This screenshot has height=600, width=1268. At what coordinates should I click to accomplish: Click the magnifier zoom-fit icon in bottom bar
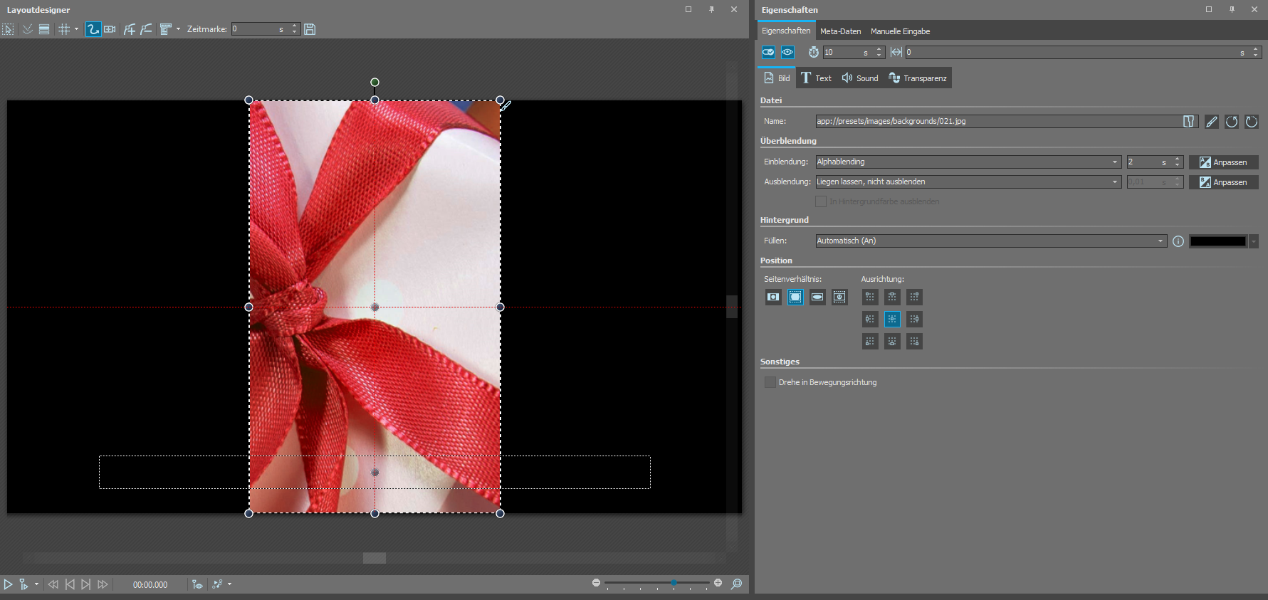pyautogui.click(x=737, y=584)
